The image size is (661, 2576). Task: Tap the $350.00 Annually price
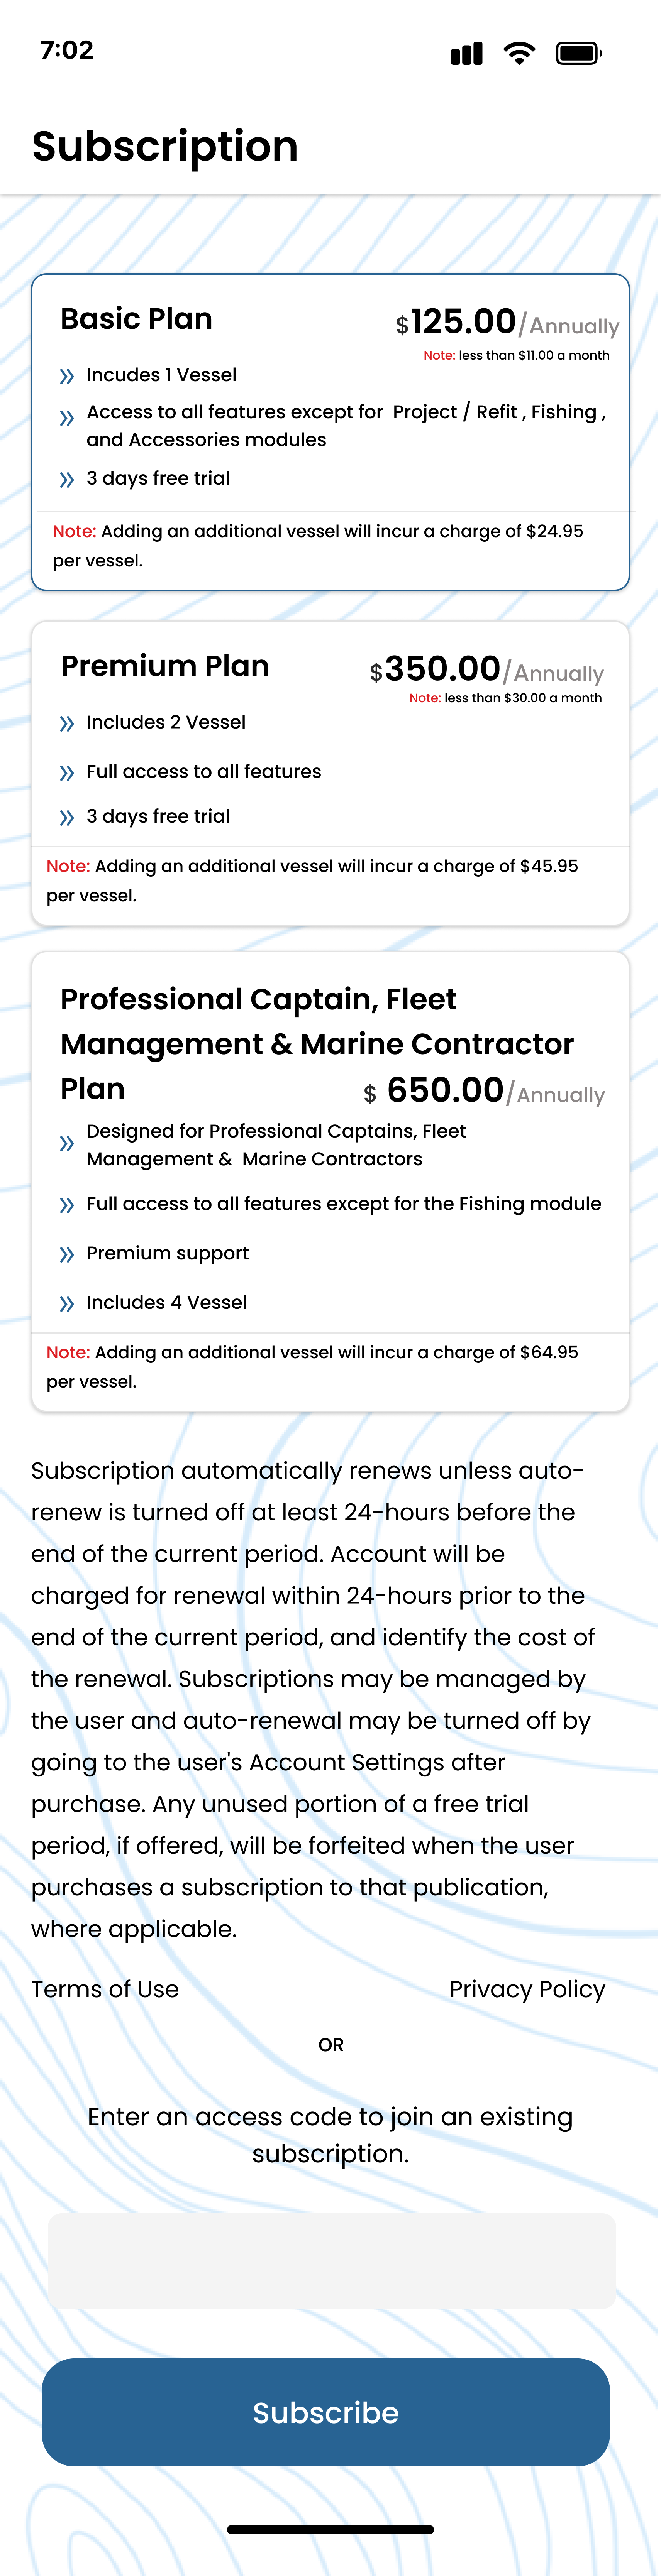coord(486,670)
